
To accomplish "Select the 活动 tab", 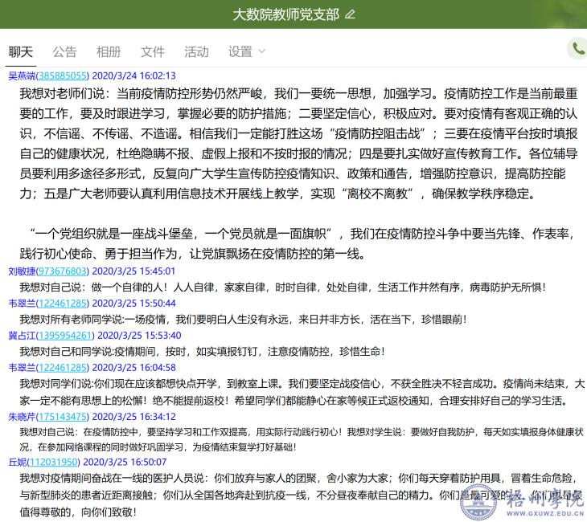I will 196,51.
